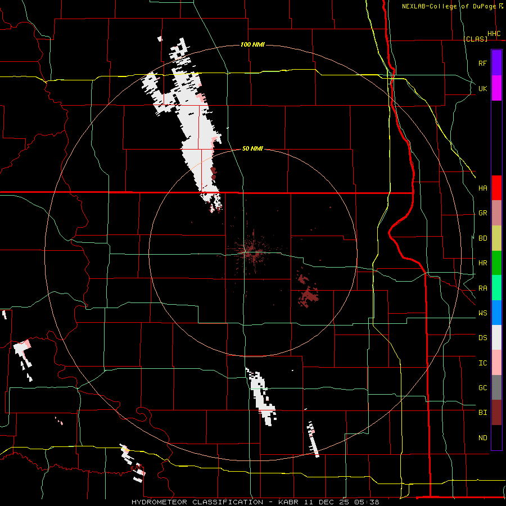Select the DS legend label

click(x=482, y=338)
